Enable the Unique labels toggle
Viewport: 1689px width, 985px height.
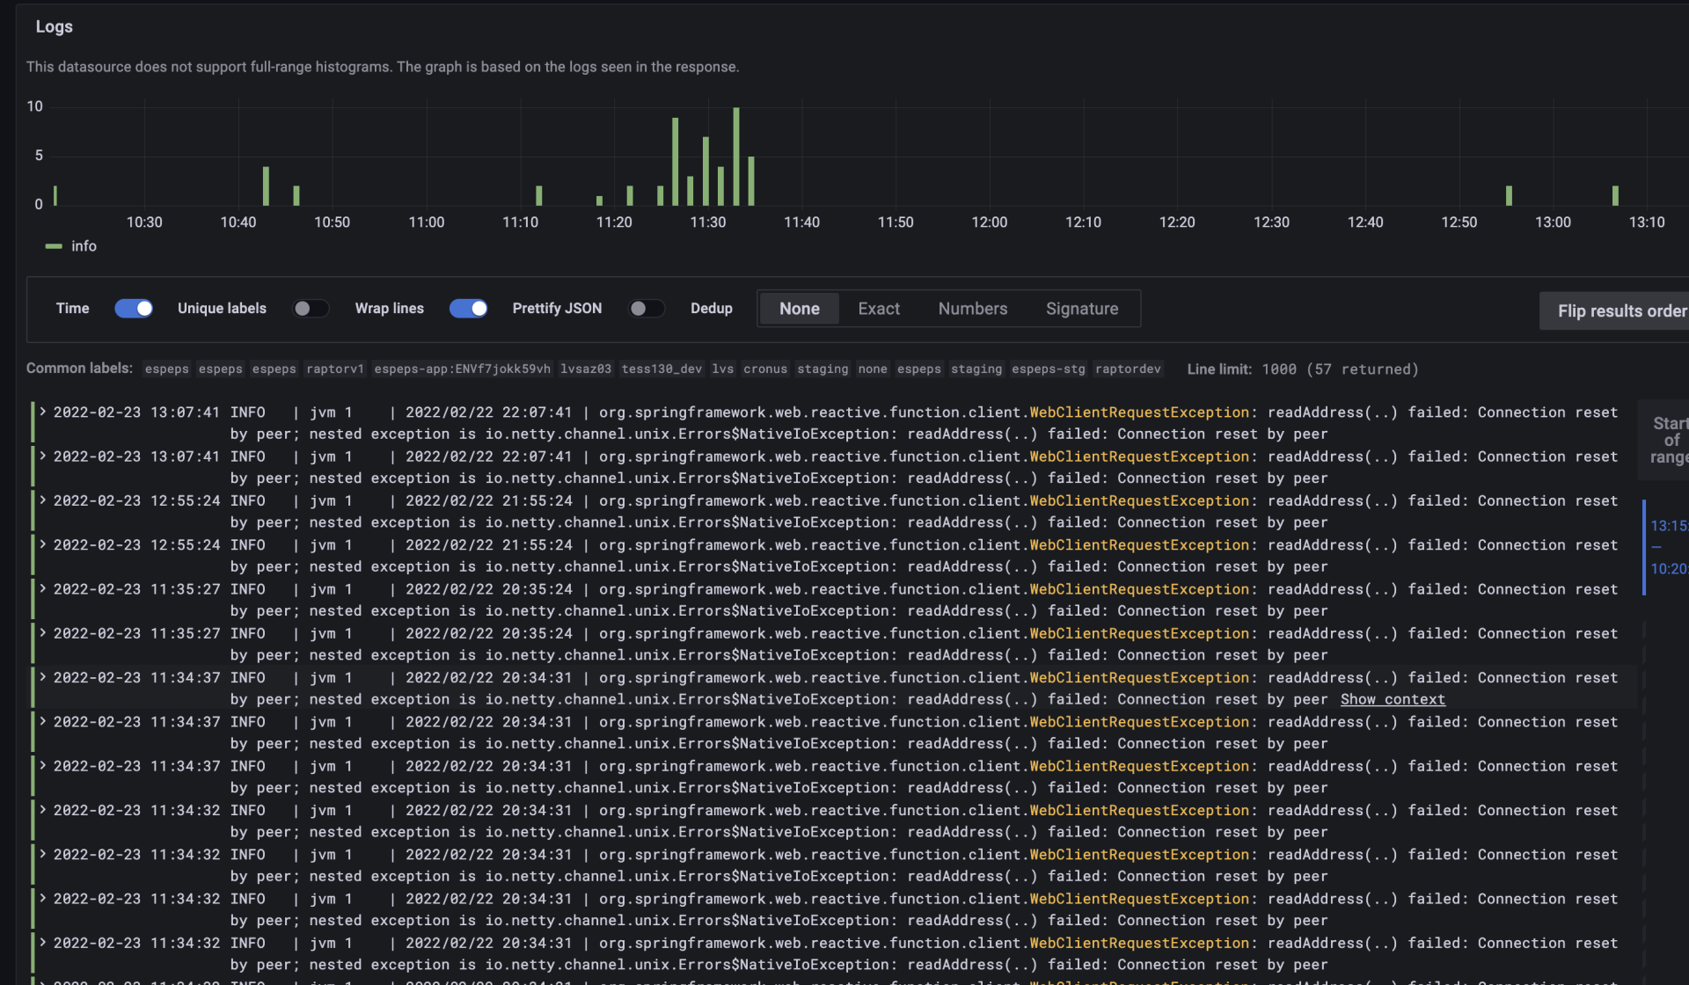pos(310,309)
